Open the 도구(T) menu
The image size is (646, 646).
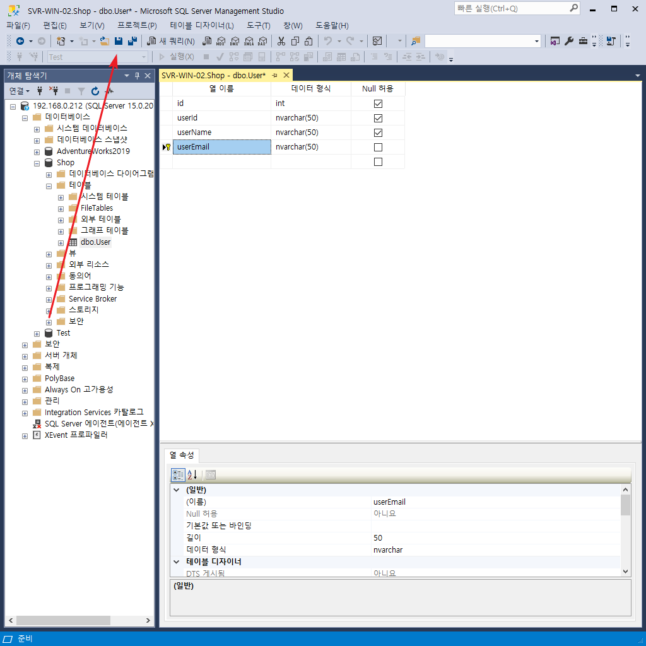point(258,25)
